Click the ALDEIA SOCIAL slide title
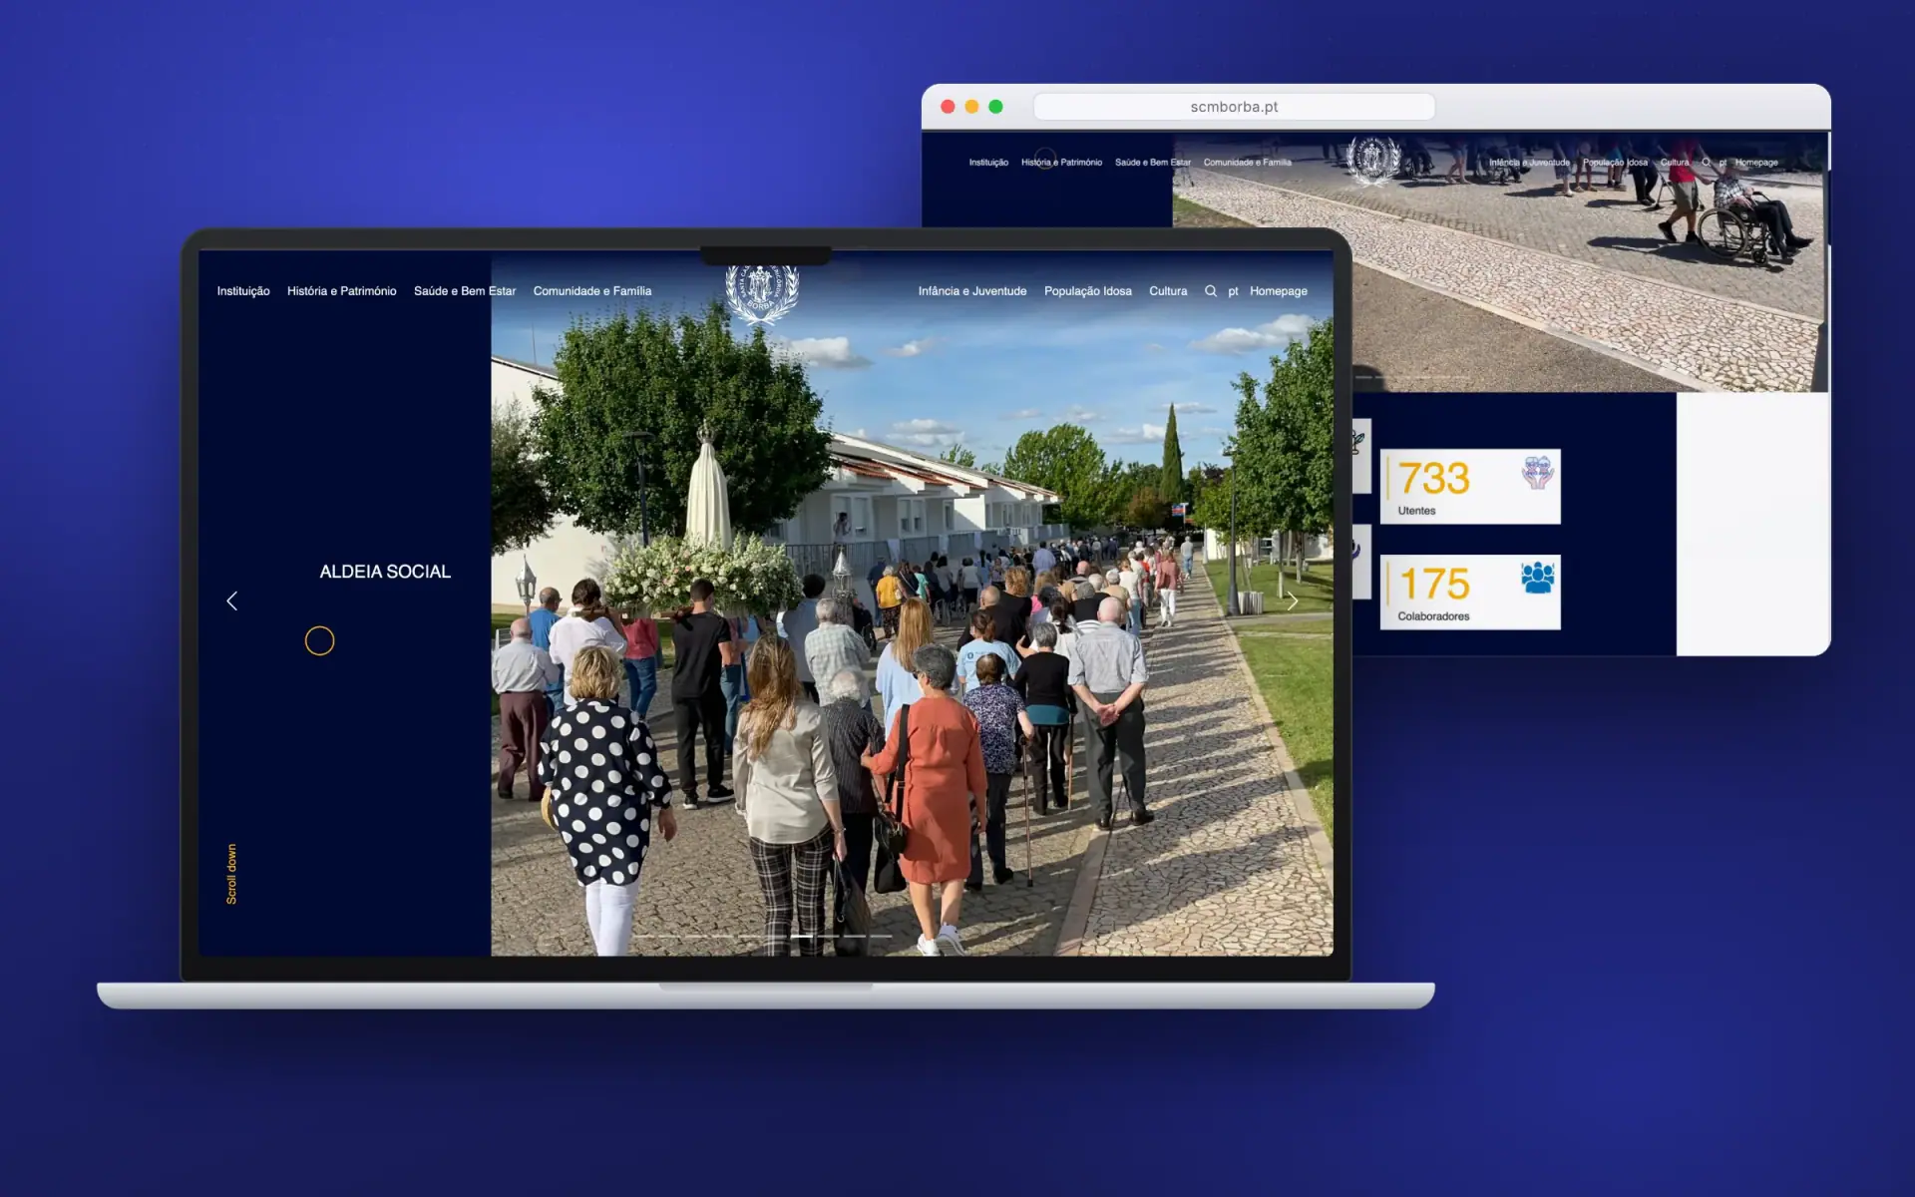 385,572
